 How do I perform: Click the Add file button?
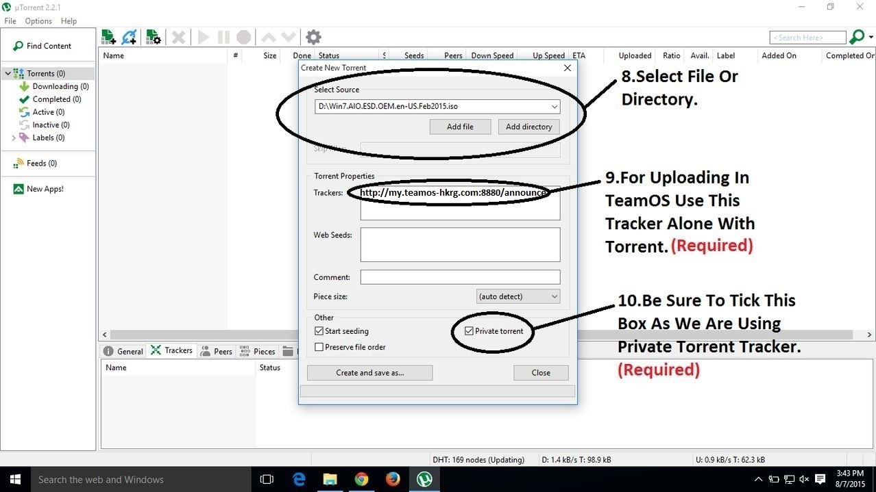(x=460, y=127)
